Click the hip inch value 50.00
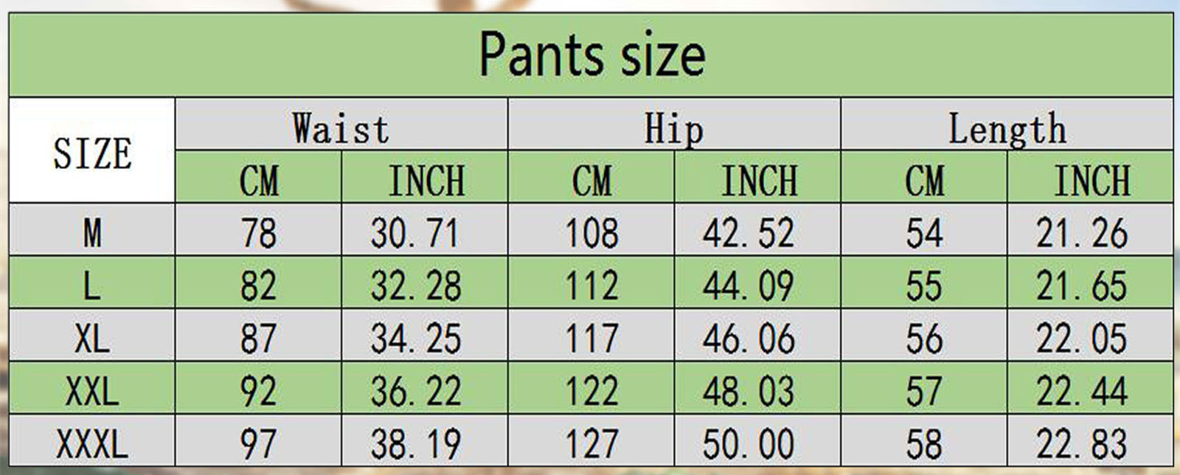 (x=748, y=444)
